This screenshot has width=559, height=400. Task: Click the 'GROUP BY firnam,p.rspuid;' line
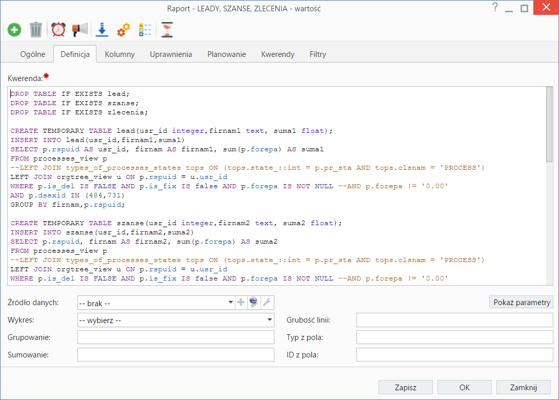tap(68, 205)
